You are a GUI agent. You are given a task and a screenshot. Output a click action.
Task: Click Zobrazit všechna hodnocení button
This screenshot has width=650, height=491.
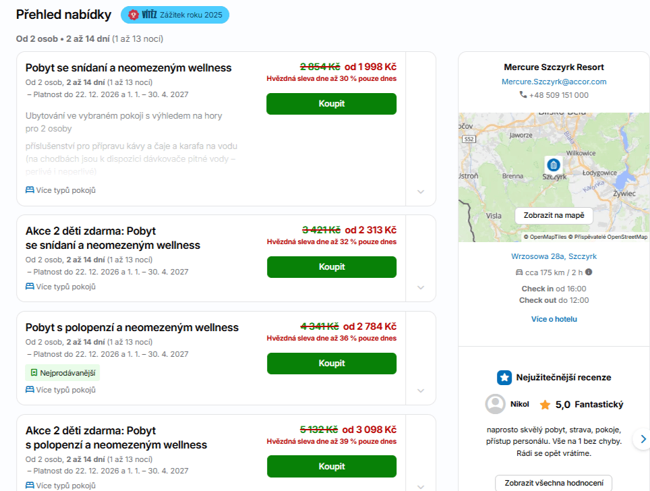554,483
